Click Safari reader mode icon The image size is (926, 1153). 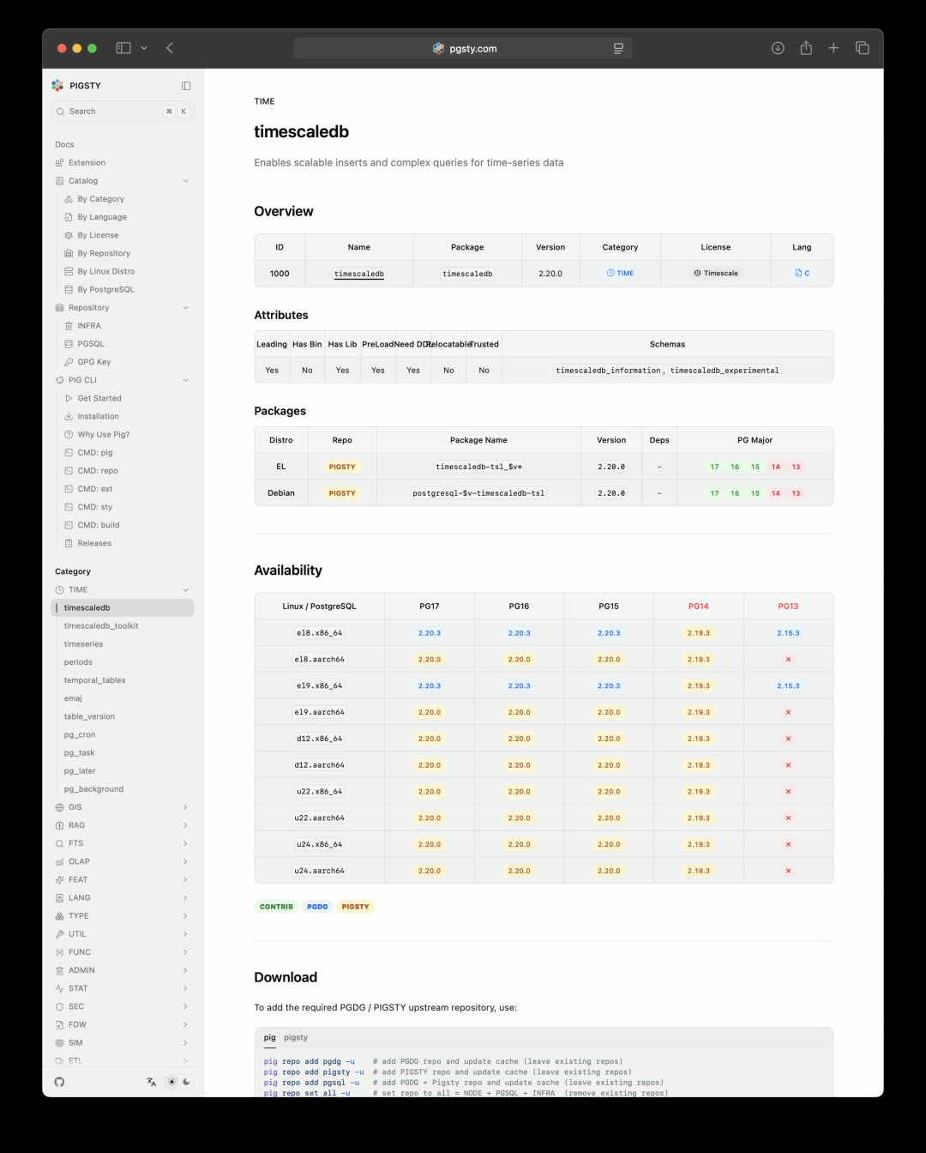tap(618, 49)
